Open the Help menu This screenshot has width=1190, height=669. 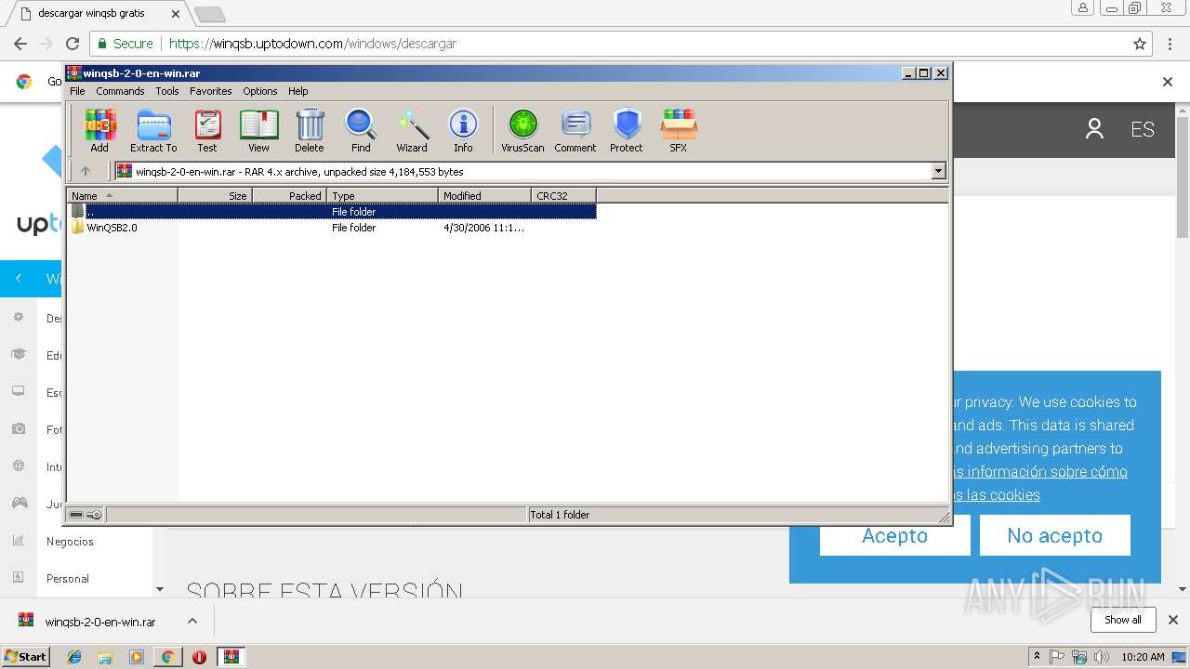click(297, 91)
